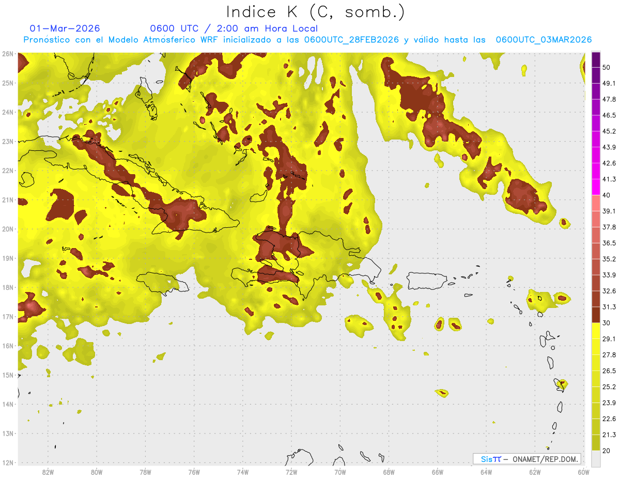Click the colorbar value "46.5"
This screenshot has height=479, width=620.
coord(609,115)
